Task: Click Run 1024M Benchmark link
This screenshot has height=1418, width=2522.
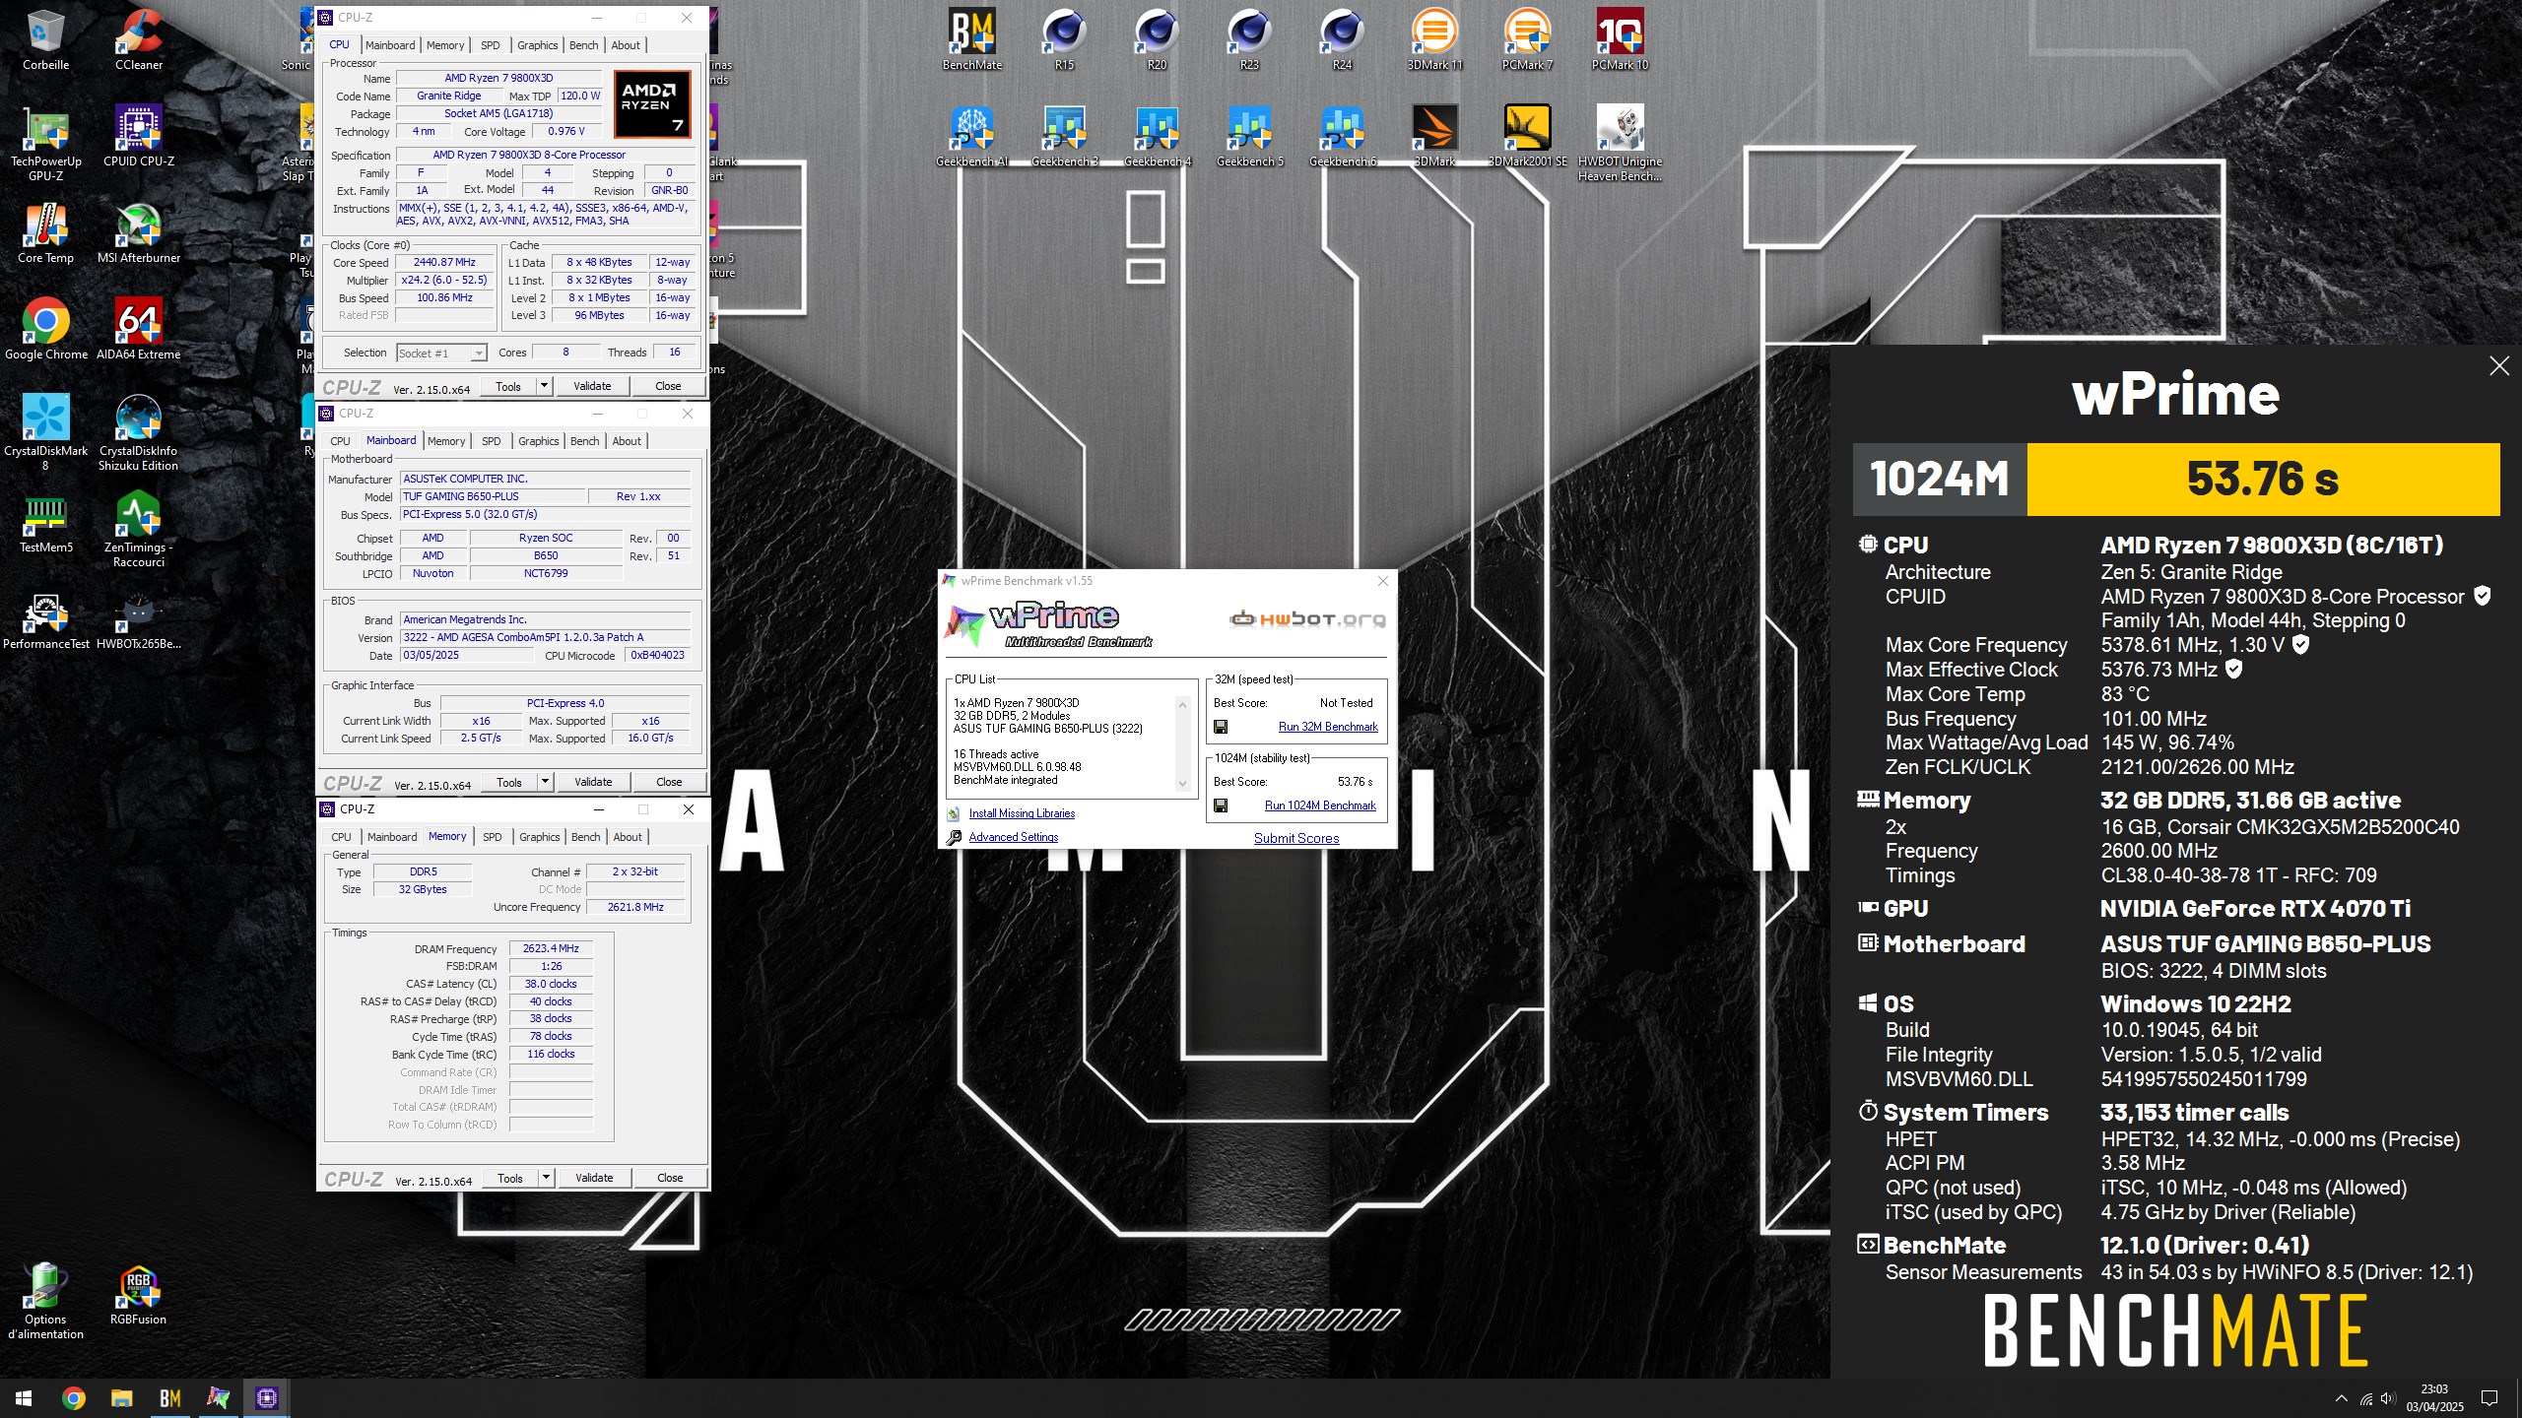Action: tap(1320, 806)
